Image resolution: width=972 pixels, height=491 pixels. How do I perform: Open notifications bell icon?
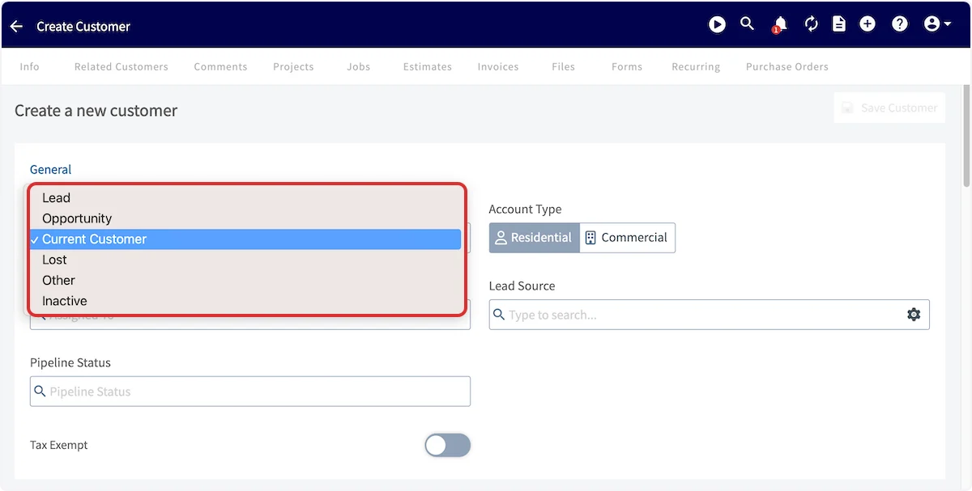tap(780, 24)
